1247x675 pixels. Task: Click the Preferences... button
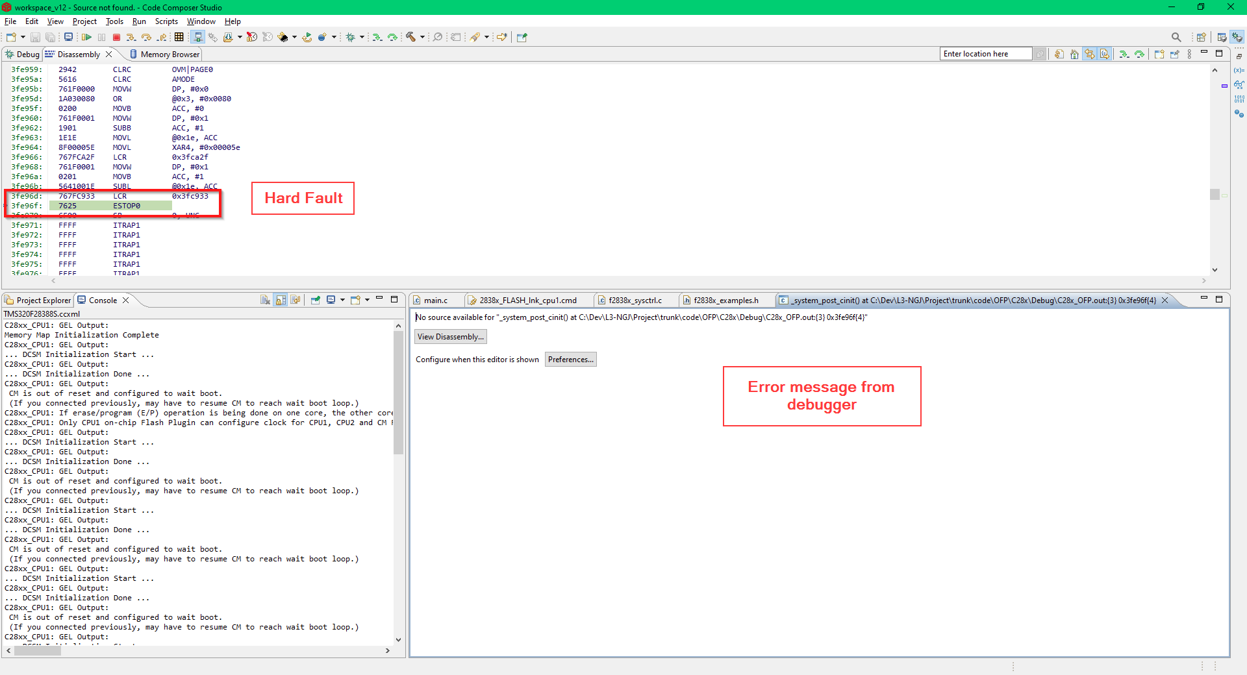point(571,360)
